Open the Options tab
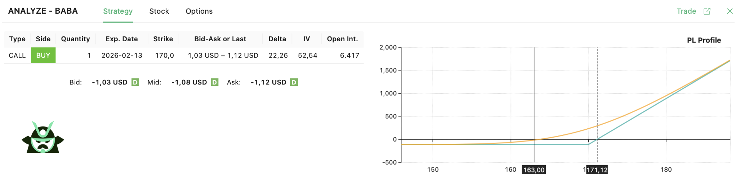Viewport: 745px width, 189px height. pos(199,11)
